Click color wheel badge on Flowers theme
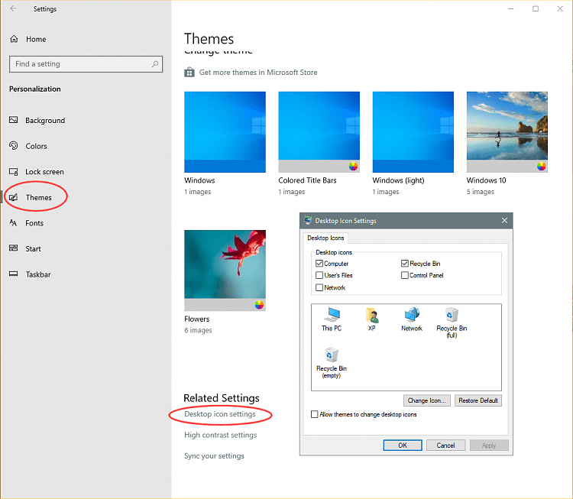 [259, 305]
